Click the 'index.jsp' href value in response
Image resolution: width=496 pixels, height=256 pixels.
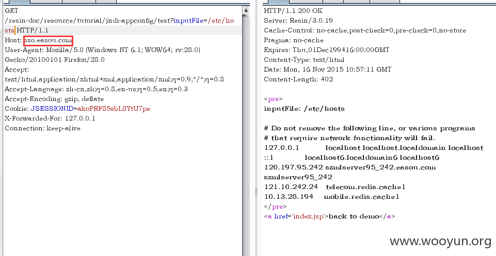(309, 216)
